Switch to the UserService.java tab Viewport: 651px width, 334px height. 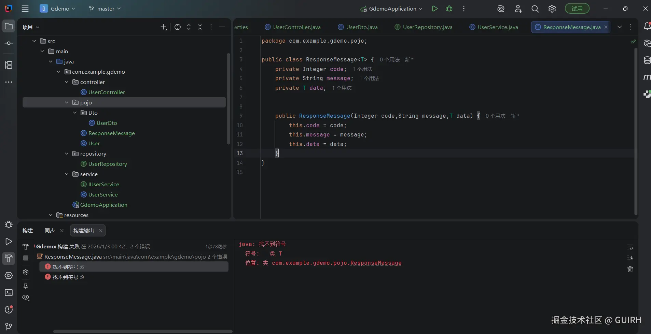tap(497, 27)
